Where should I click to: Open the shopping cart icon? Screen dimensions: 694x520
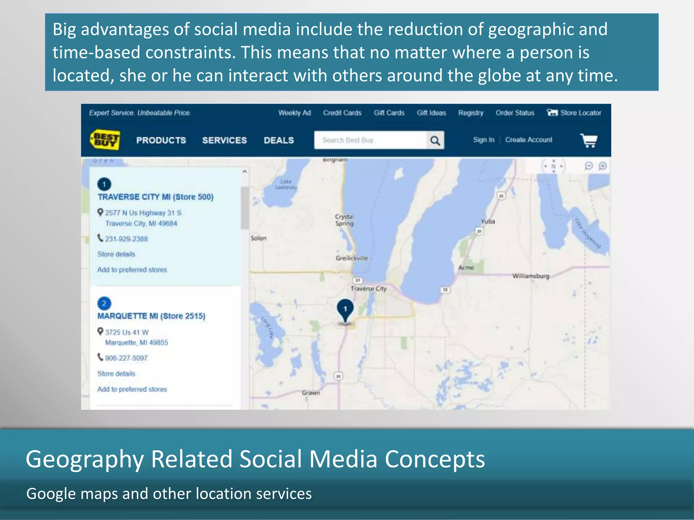click(x=589, y=140)
